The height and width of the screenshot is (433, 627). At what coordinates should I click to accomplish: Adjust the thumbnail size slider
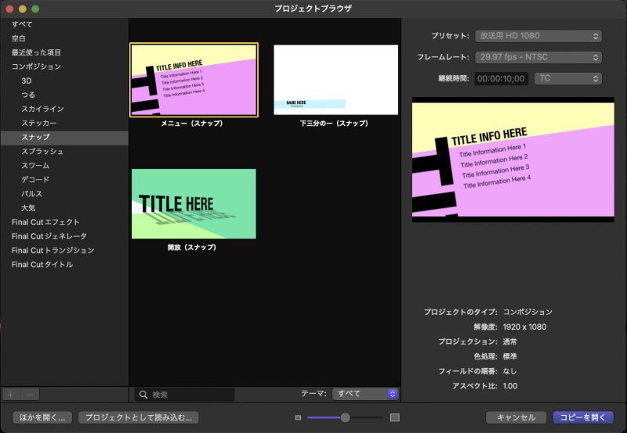click(x=345, y=417)
